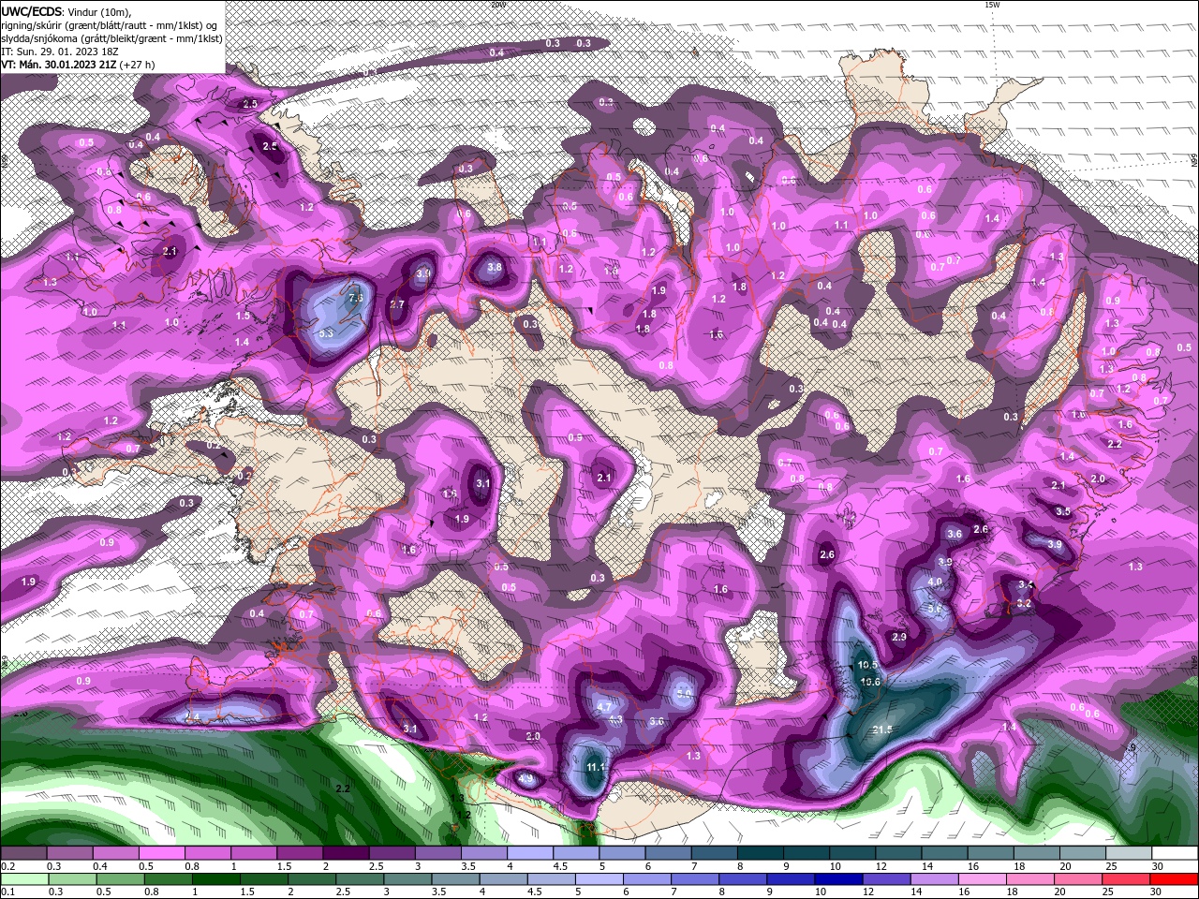Choose the dark teal 9 swatch in the upper legend row

(807, 853)
